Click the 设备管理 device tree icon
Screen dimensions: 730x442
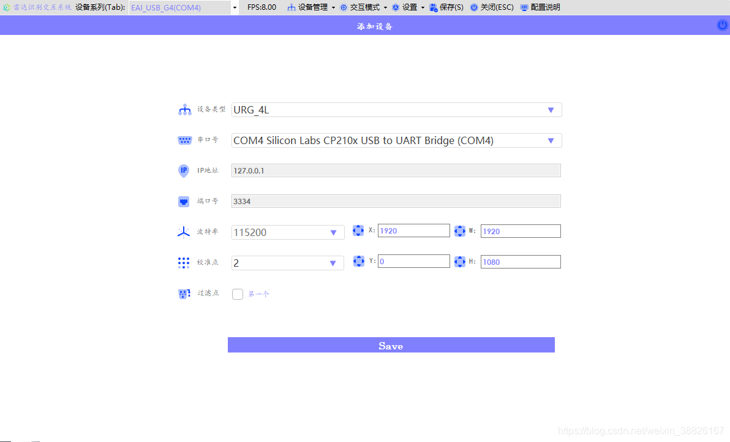(x=292, y=7)
